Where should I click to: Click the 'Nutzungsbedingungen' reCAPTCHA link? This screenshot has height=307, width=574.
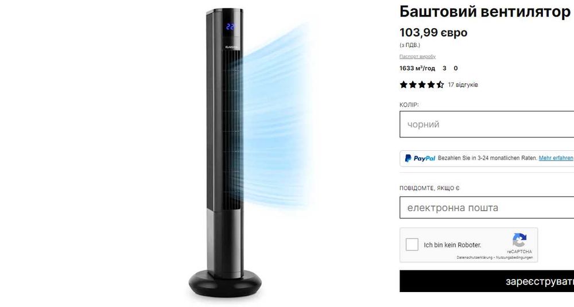pyautogui.click(x=515, y=258)
